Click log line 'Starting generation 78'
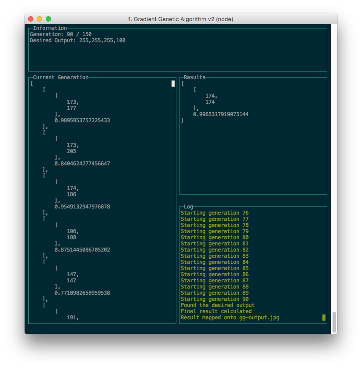 [x=215, y=225]
